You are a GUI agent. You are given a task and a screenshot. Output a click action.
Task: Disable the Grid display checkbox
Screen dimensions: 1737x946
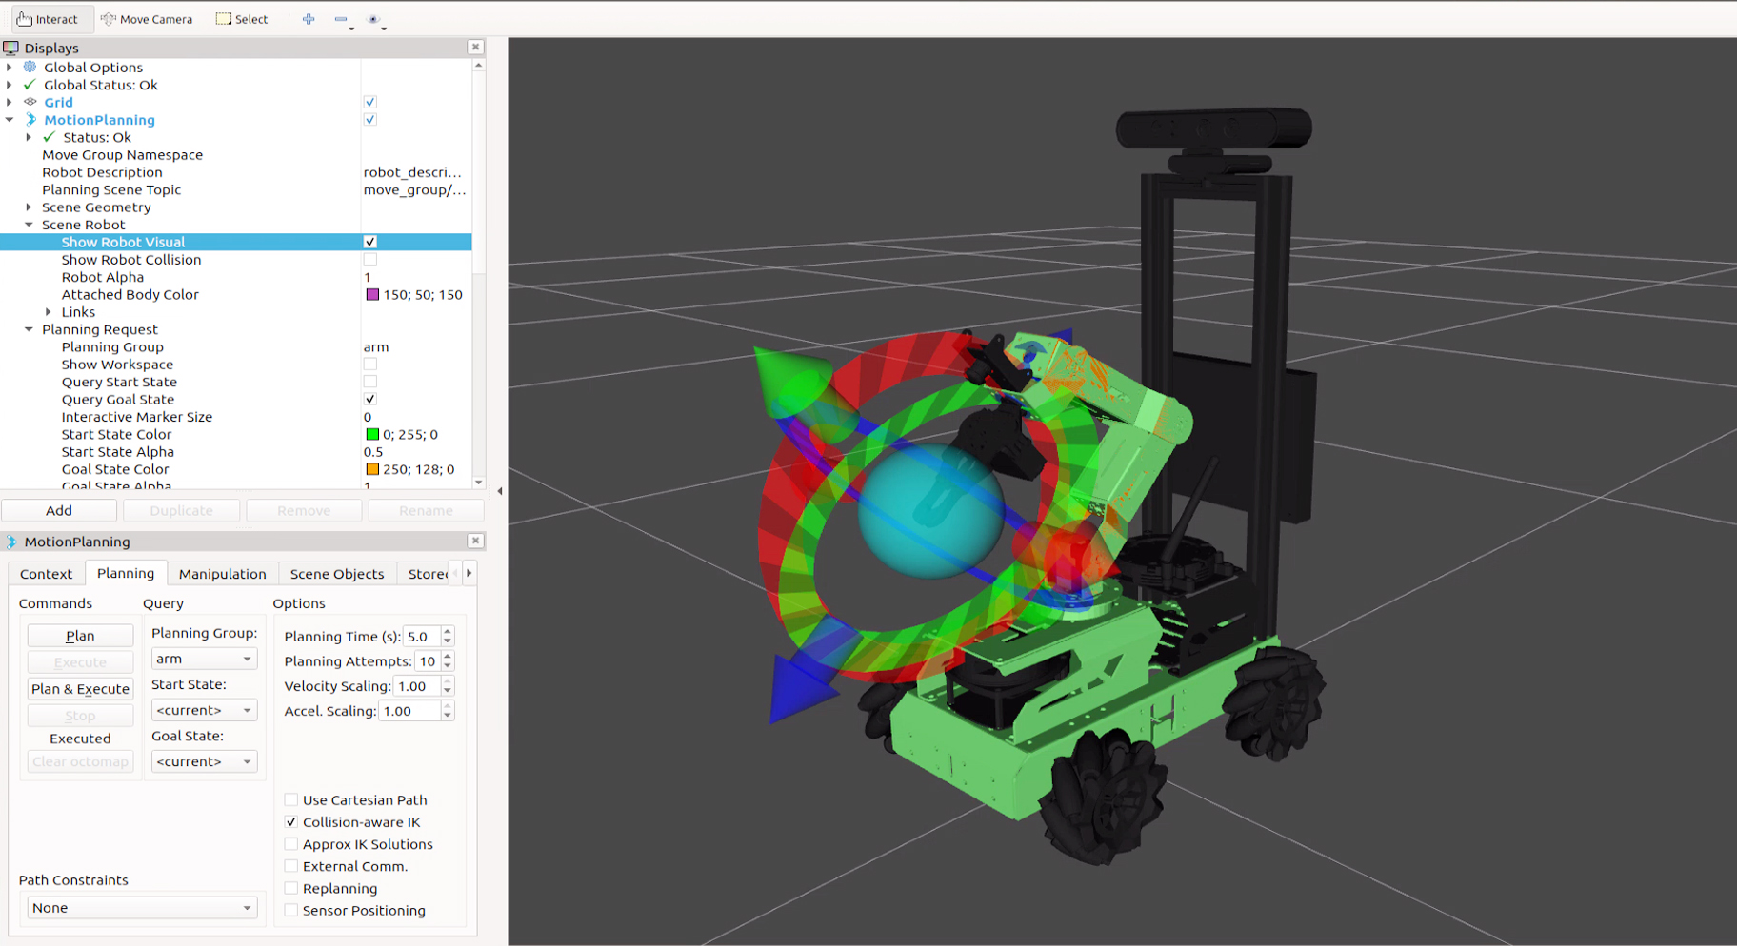coord(370,102)
